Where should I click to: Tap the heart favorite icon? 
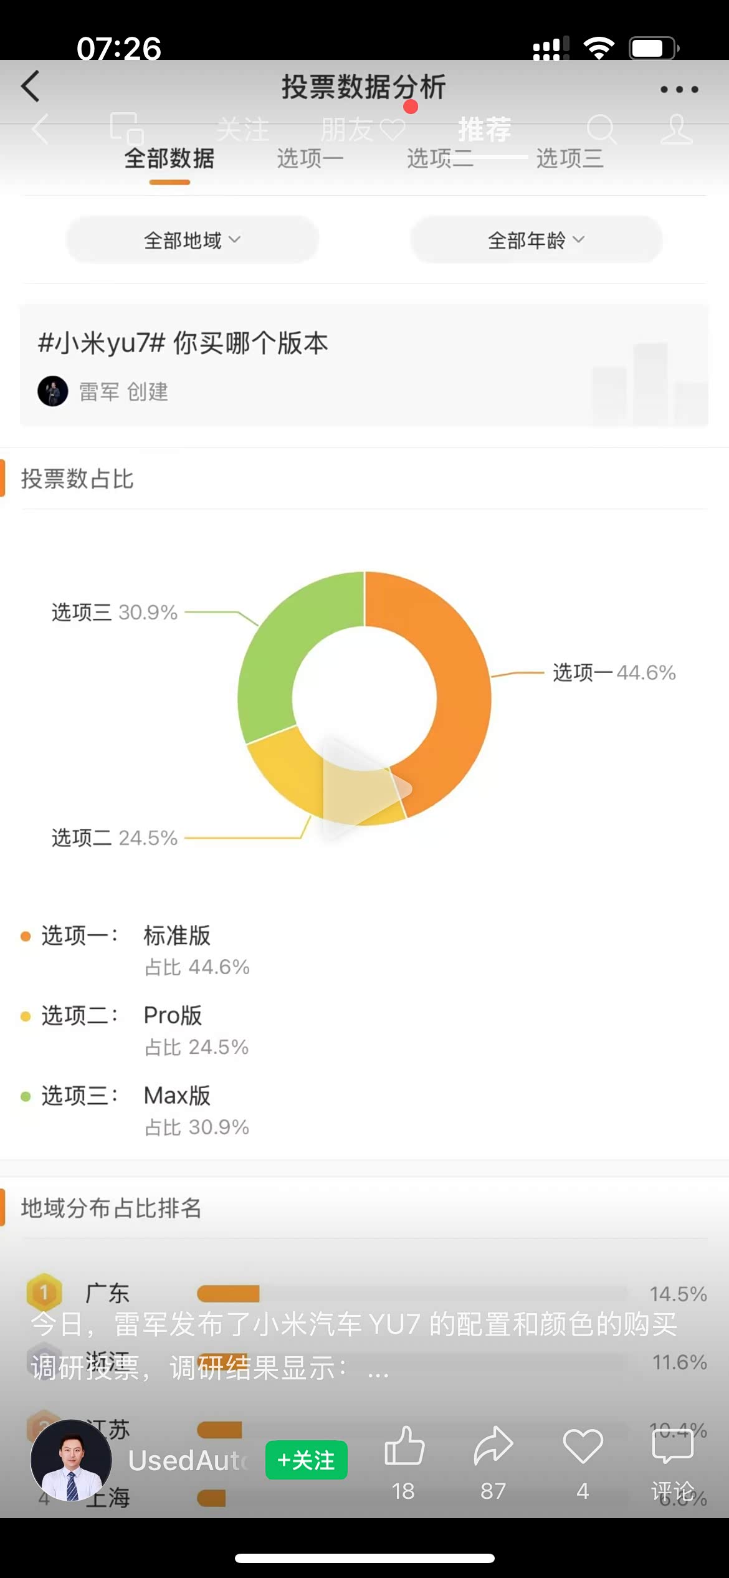tap(583, 1446)
